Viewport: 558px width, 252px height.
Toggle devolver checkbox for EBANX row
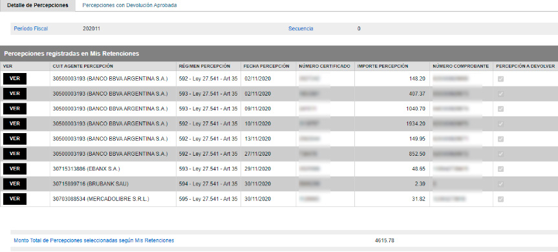point(500,169)
